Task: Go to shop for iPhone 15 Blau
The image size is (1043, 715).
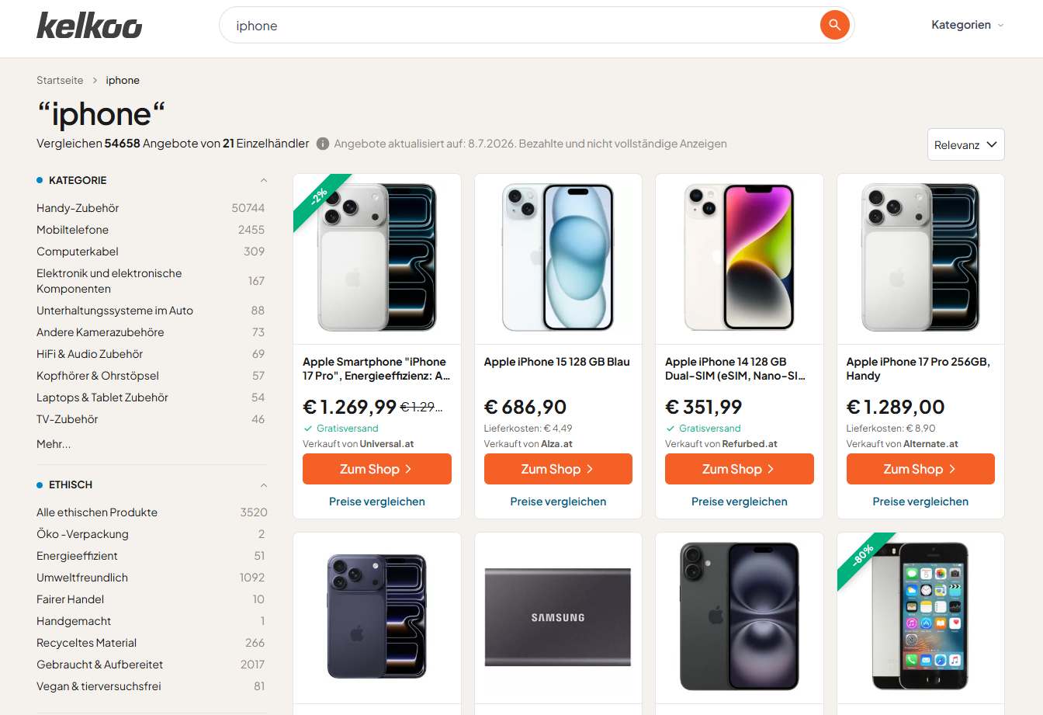Action: point(558,469)
